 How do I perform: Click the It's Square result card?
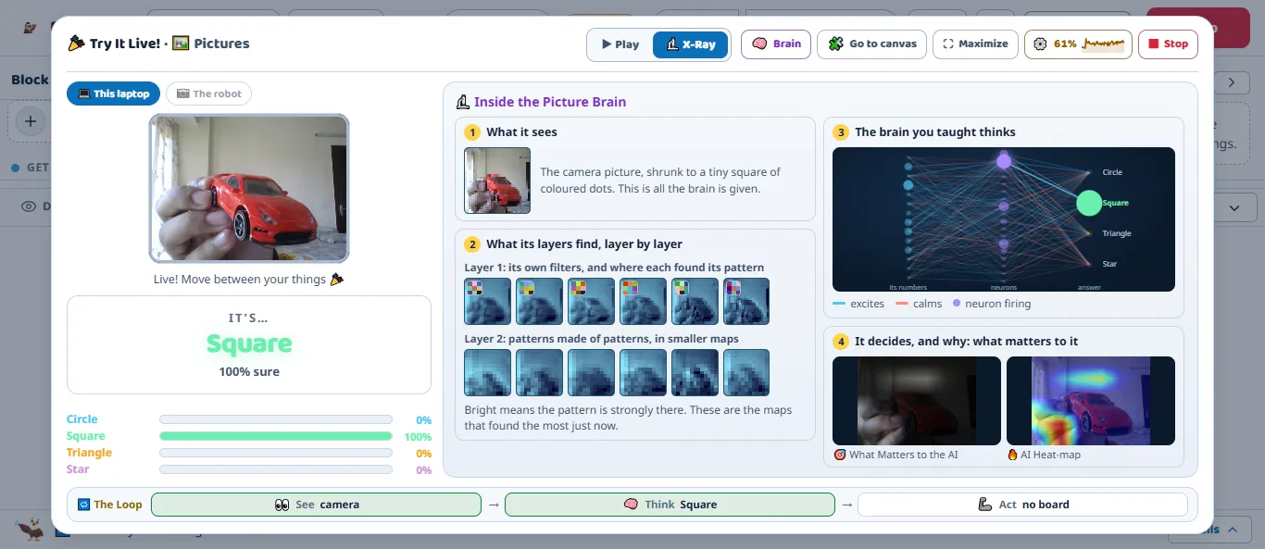[249, 344]
